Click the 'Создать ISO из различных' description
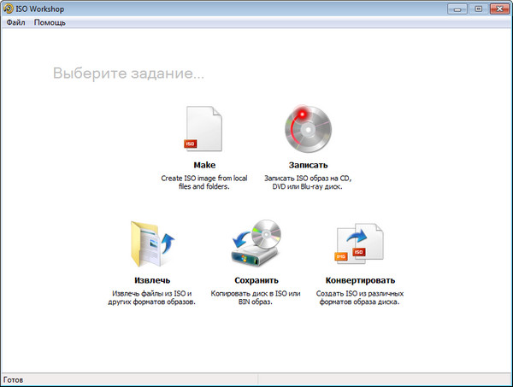Screen dimensions: 513x387 point(360,293)
